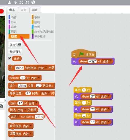Click the thing field in the contains block
The width and height of the screenshot is (130, 140).
[39, 117]
